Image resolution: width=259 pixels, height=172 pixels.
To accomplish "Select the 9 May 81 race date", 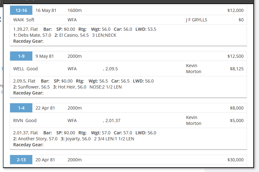I will 45,56.
